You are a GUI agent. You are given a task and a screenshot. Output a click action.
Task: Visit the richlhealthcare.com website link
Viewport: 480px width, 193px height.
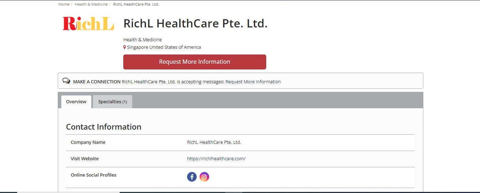(216, 159)
